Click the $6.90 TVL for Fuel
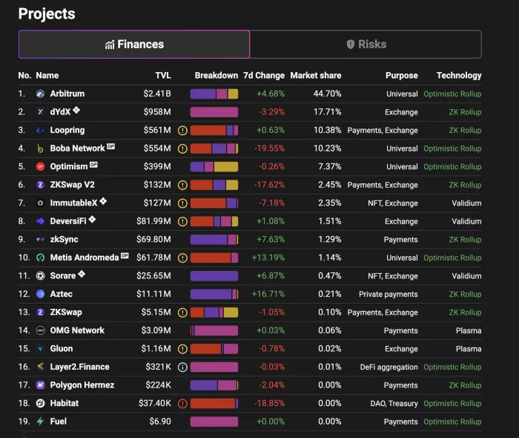This screenshot has width=519, height=438. 160,422
